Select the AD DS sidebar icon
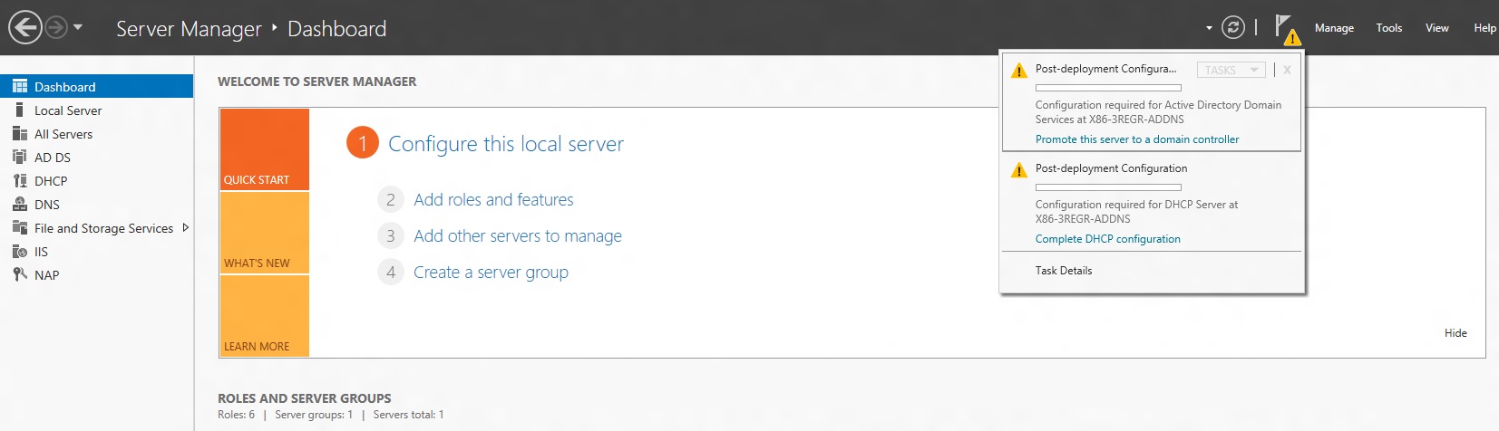This screenshot has height=431, width=1499. click(x=19, y=157)
